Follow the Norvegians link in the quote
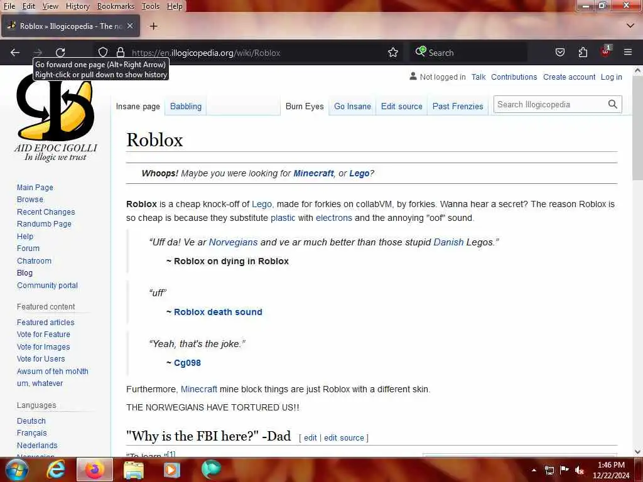Viewport: 643px width, 482px height. (233, 242)
